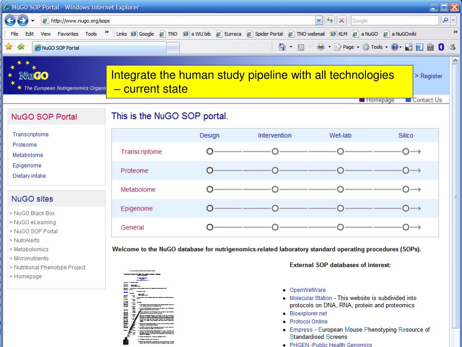Open NuGO Black Box site link
The height and width of the screenshot is (347, 462).
[x=34, y=213]
